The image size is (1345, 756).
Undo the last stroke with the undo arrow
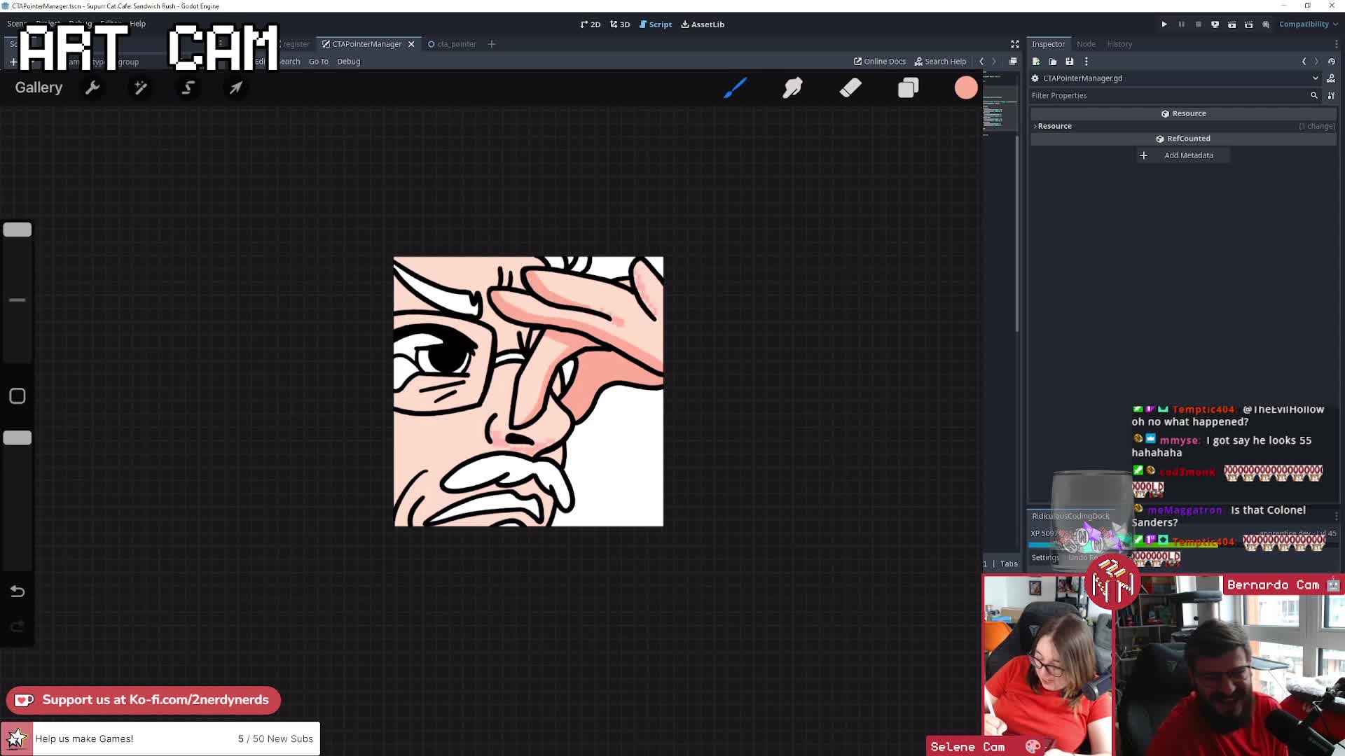[x=18, y=591]
